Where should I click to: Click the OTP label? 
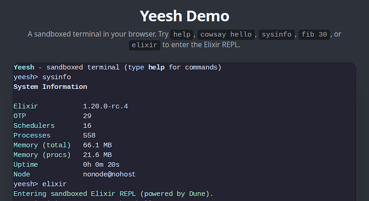click(x=20, y=116)
